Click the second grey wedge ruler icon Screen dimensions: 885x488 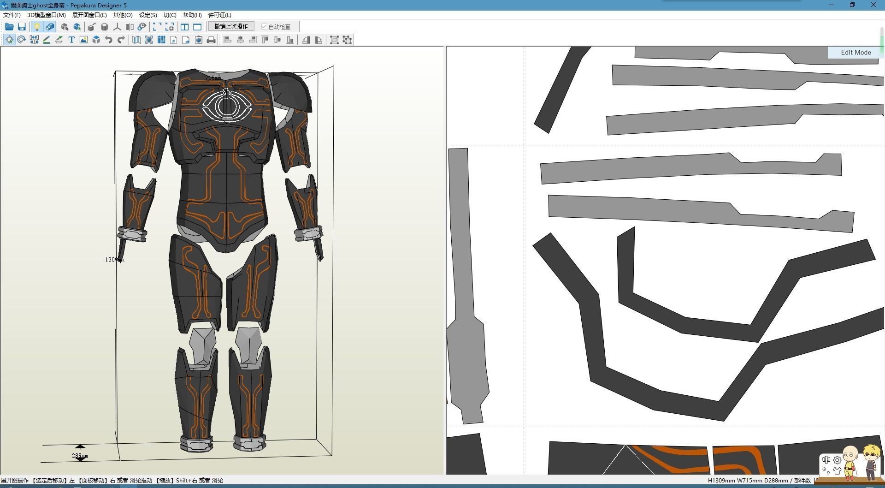pyautogui.click(x=318, y=40)
